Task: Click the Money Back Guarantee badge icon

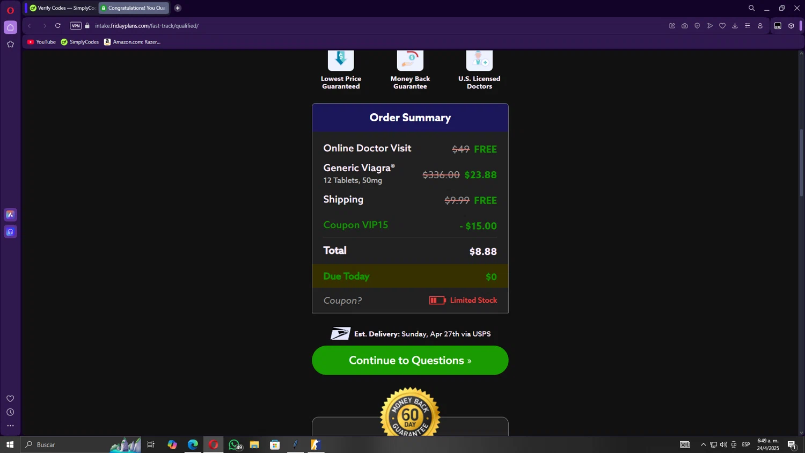Action: point(410,60)
